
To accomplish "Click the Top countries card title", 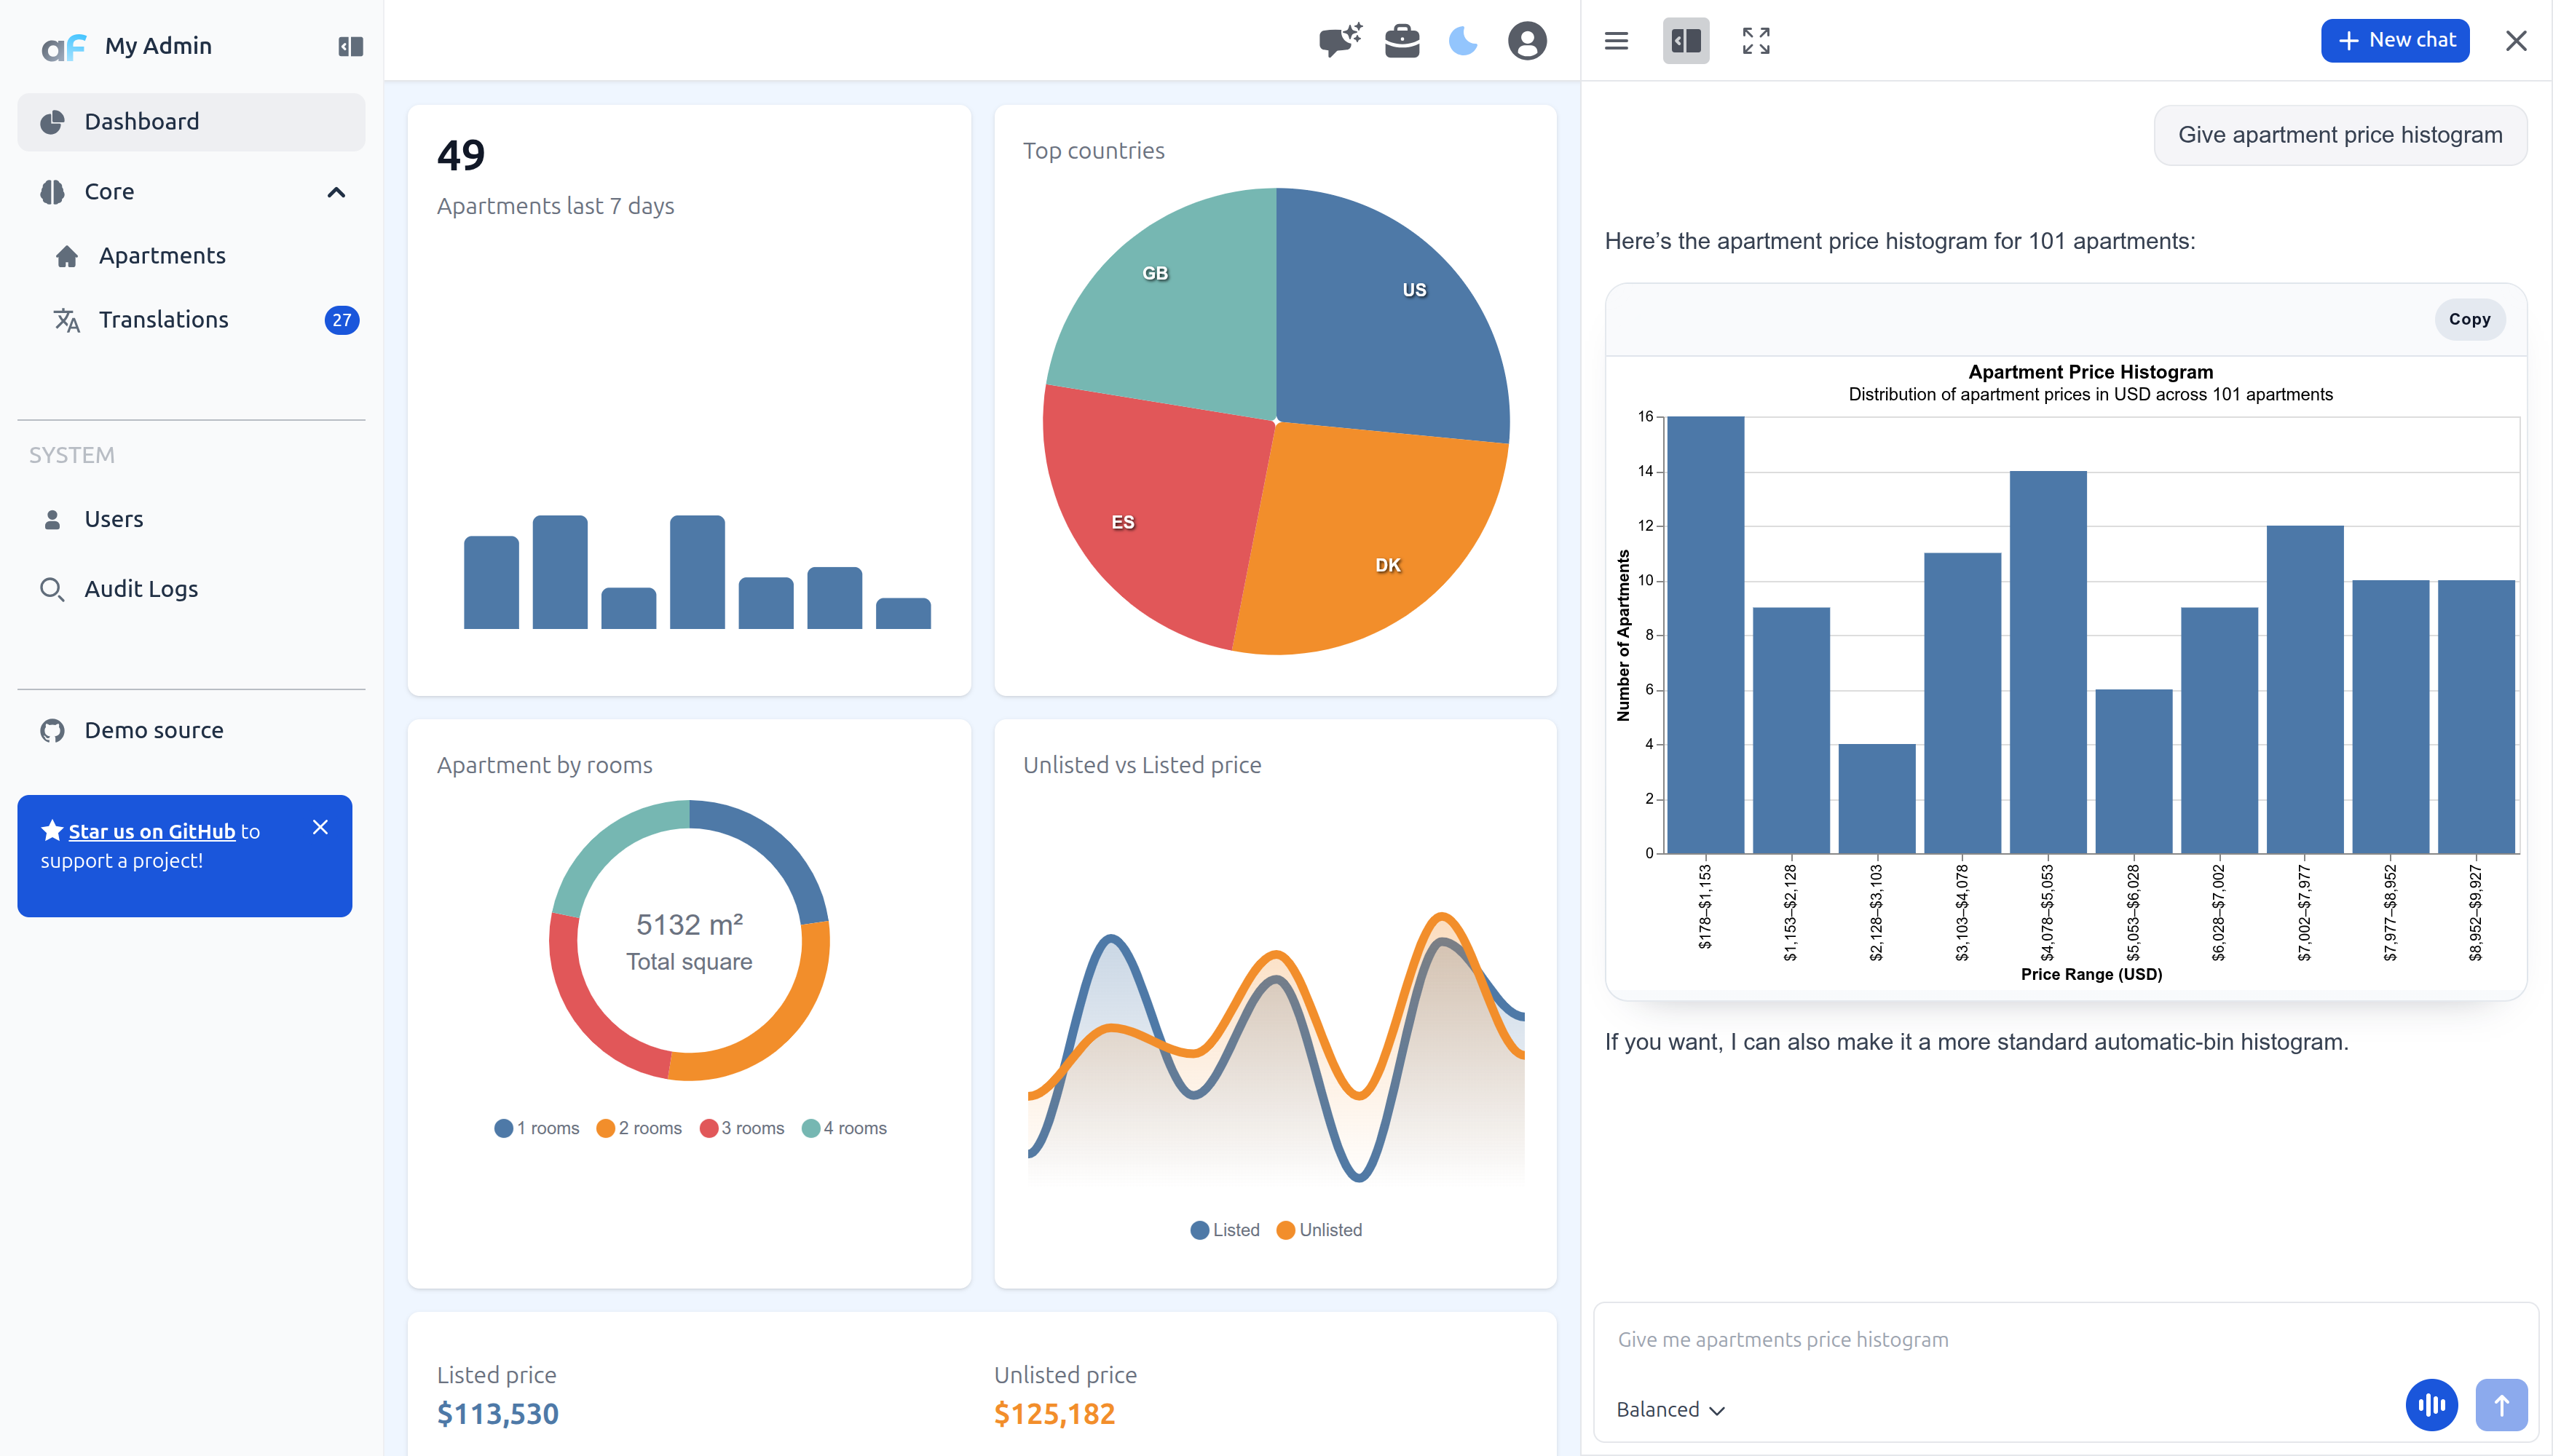I will (x=1094, y=150).
